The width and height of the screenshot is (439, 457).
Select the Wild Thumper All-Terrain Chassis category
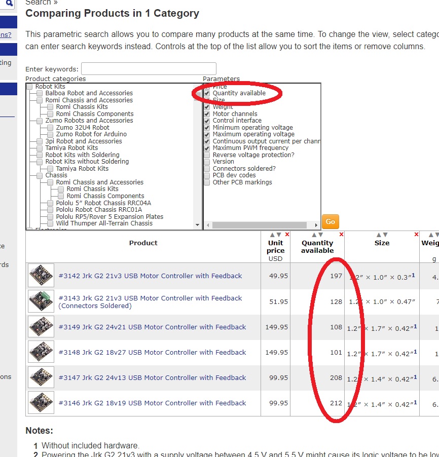coord(50,223)
